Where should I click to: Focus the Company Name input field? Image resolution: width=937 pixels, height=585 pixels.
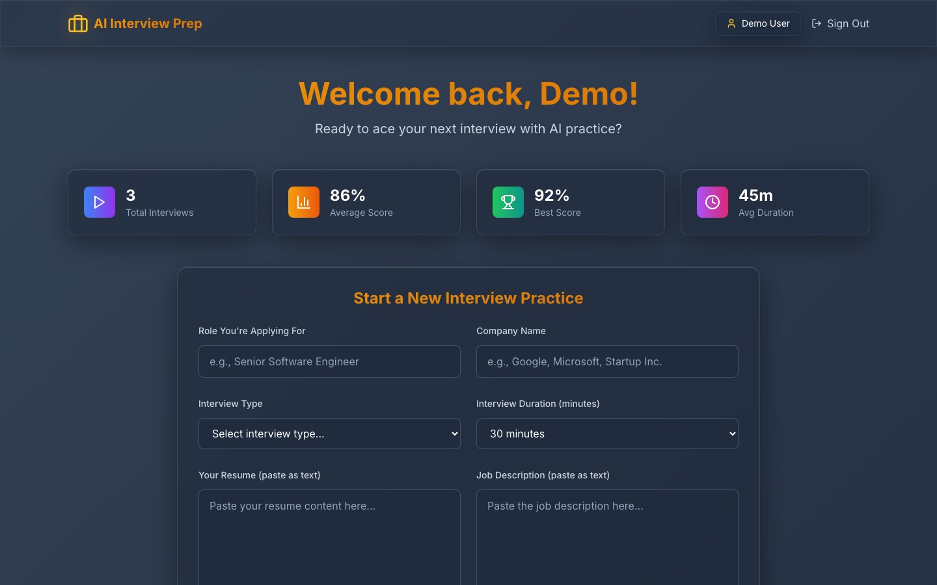point(607,361)
